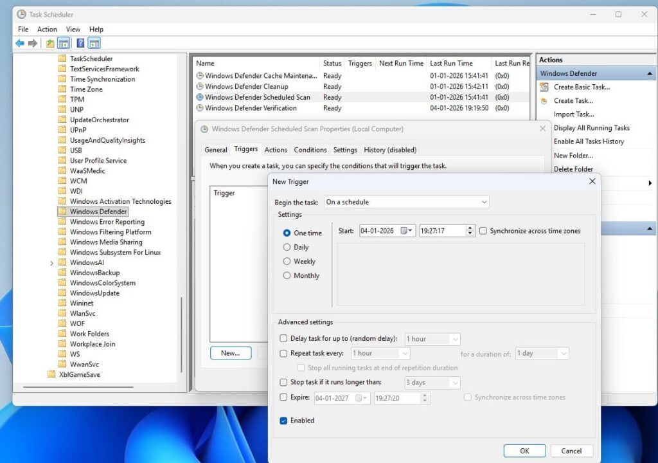Click the Create Task icon in Actions
This screenshot has width=658, height=463.
(x=544, y=101)
